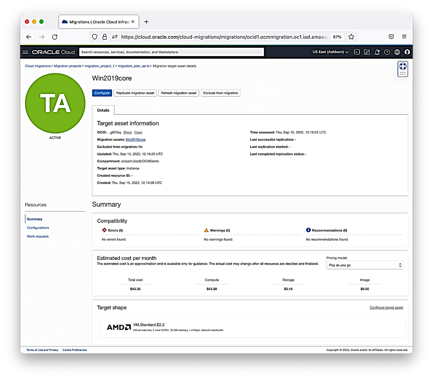
Task: Open the migration_project_1 breadcrumb
Action: coord(100,66)
